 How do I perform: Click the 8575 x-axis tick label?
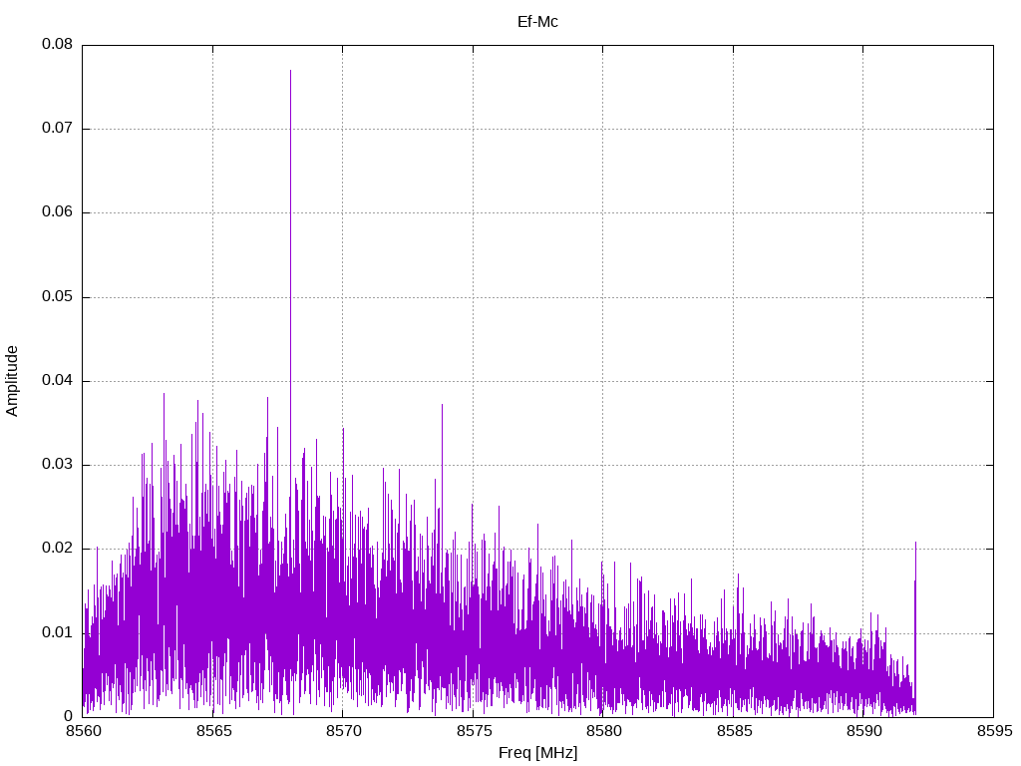click(473, 733)
